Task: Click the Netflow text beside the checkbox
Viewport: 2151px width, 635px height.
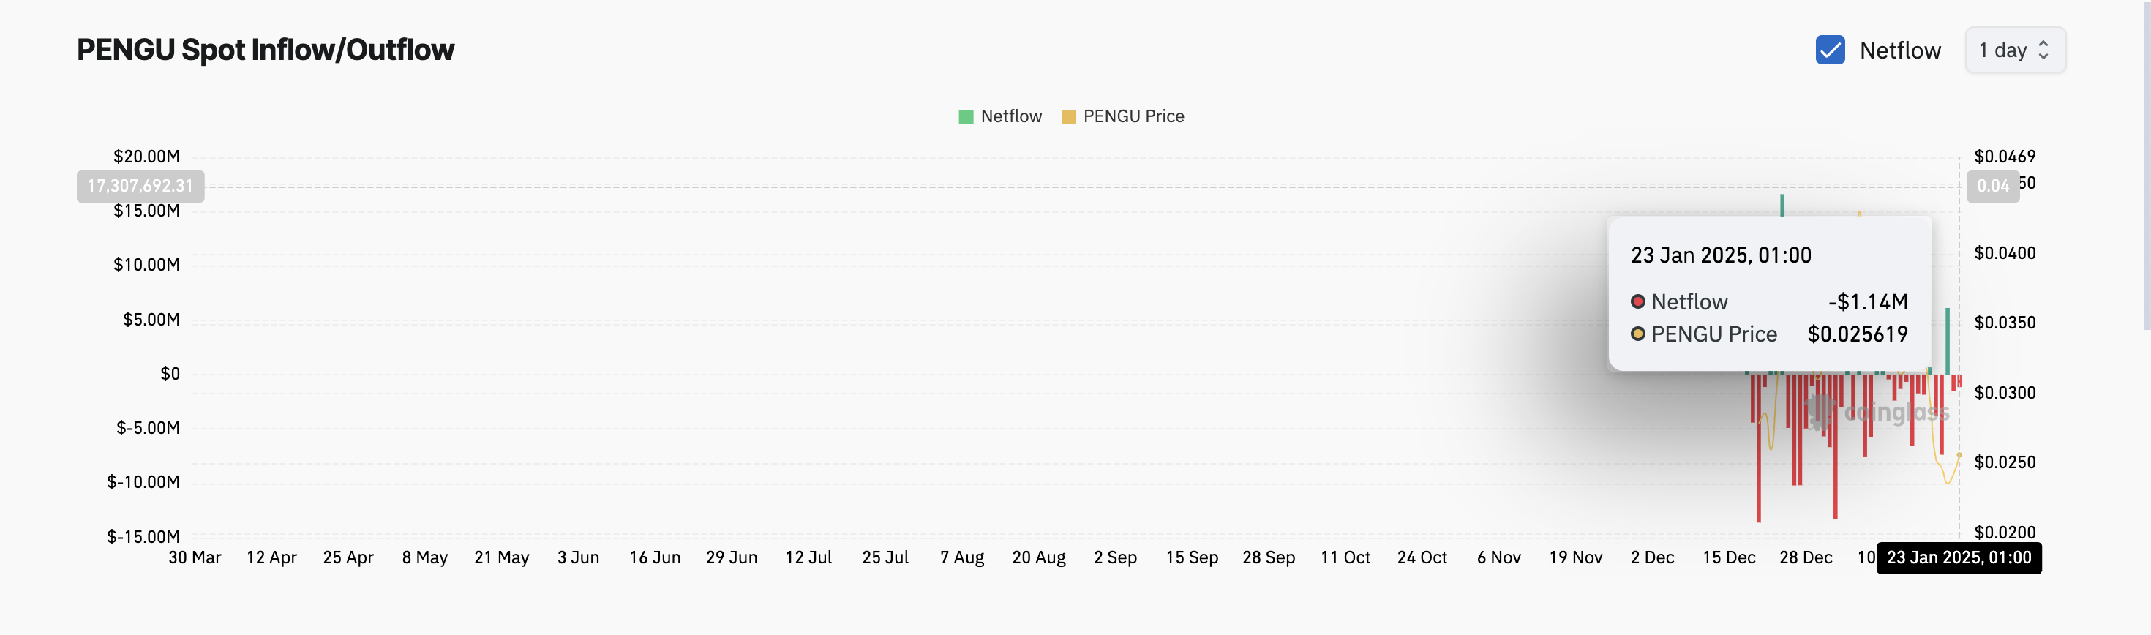Action: [x=1899, y=50]
